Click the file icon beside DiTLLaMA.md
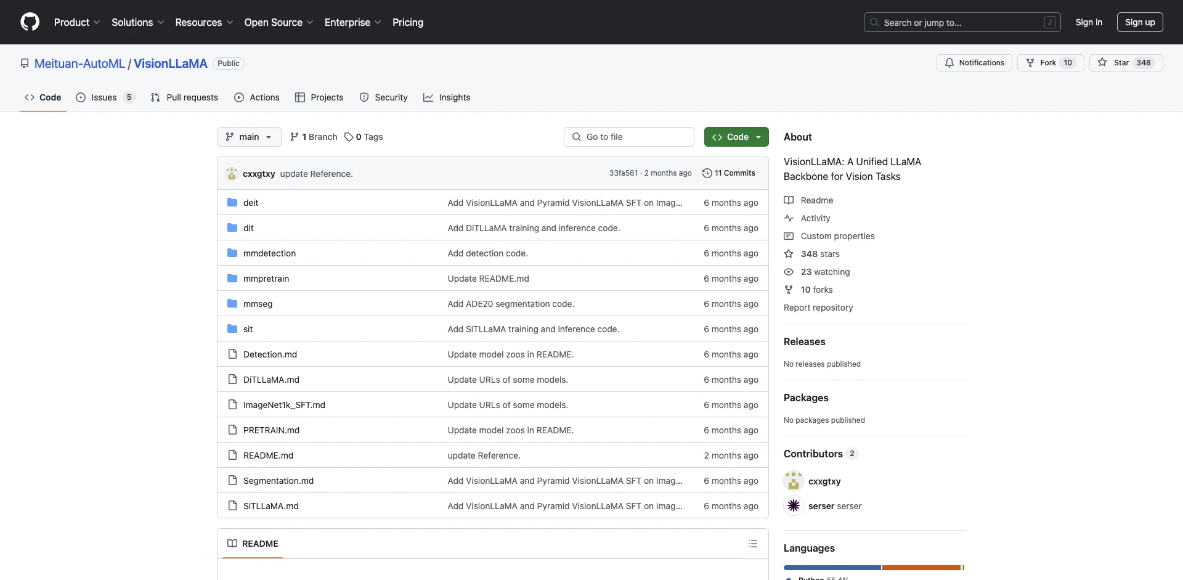 pos(232,379)
